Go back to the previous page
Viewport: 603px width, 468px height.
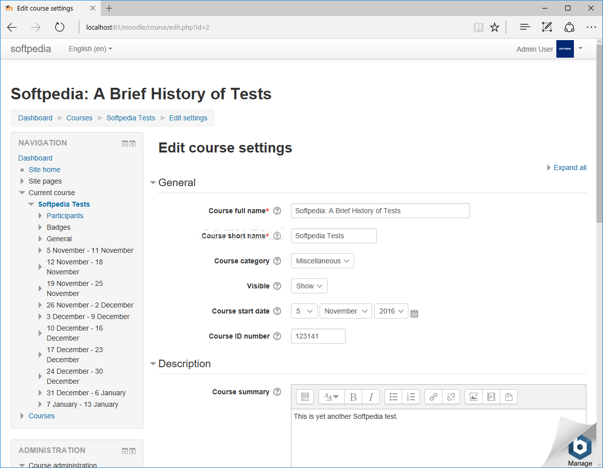[12, 27]
